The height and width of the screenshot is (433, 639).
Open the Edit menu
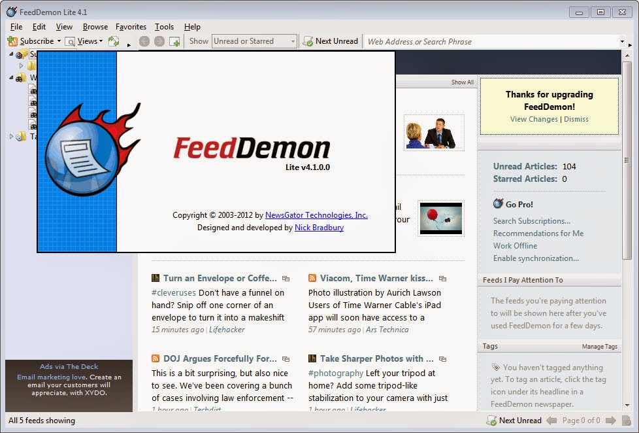tap(39, 27)
